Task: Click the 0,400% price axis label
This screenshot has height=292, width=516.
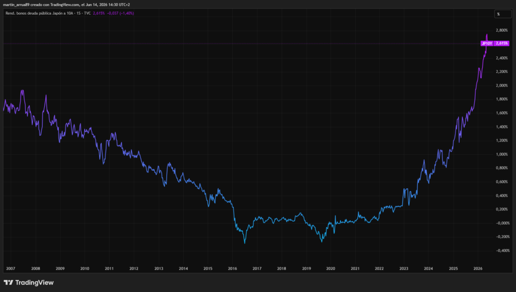Action: (x=502, y=196)
